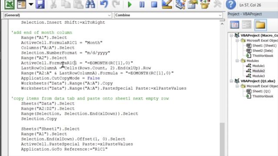Screen dimensions: 278x156
Task: Collapse the Modules folder
Action: pyautogui.click(x=237, y=61)
